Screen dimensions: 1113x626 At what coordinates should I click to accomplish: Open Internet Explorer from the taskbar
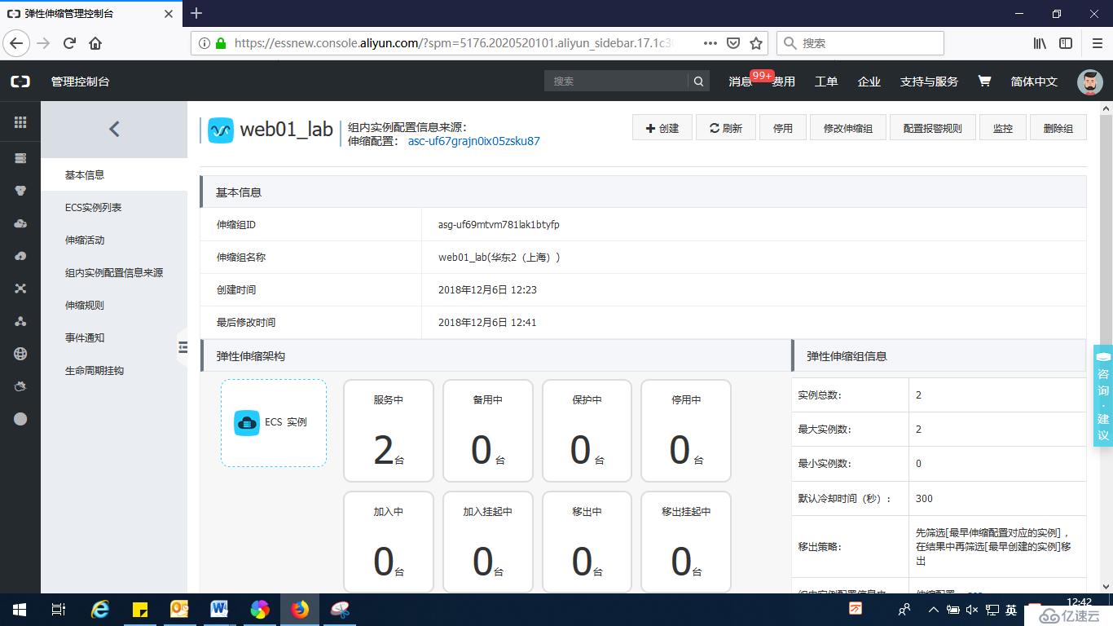(x=100, y=609)
